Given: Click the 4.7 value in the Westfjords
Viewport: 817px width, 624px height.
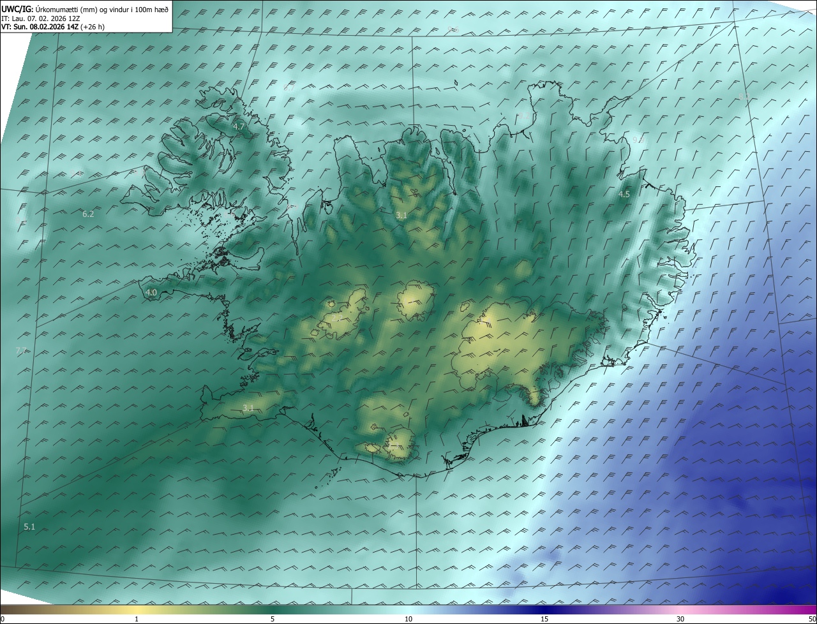Looking at the screenshot, I should (239, 127).
